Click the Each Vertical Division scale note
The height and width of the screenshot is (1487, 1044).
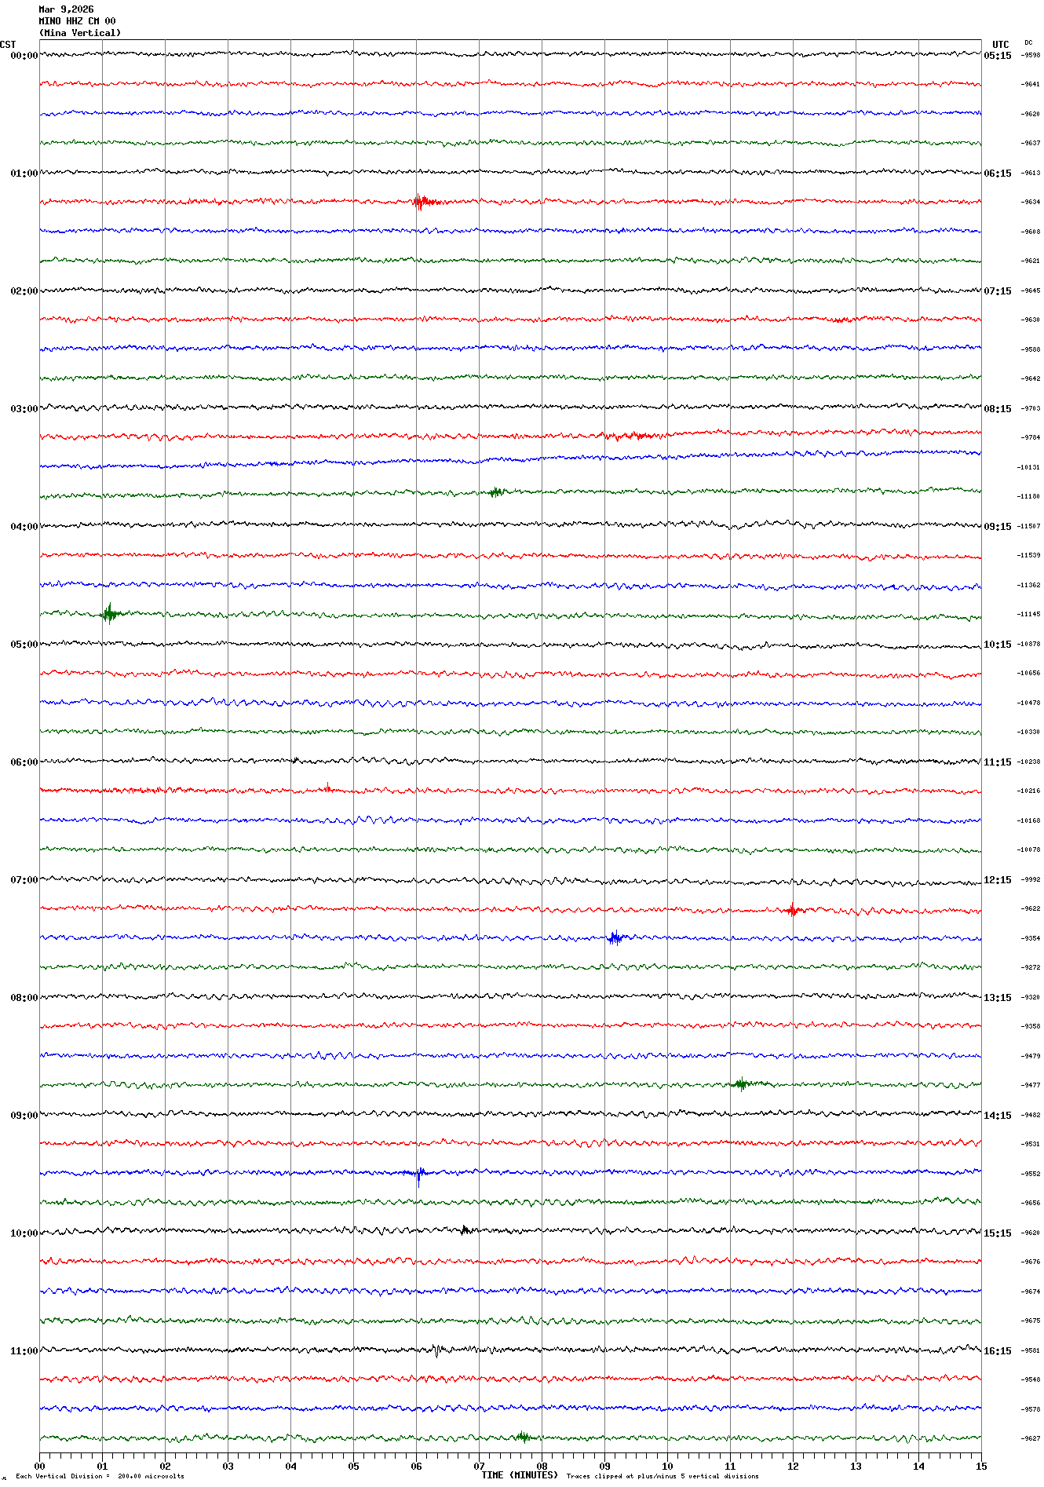pos(100,1476)
